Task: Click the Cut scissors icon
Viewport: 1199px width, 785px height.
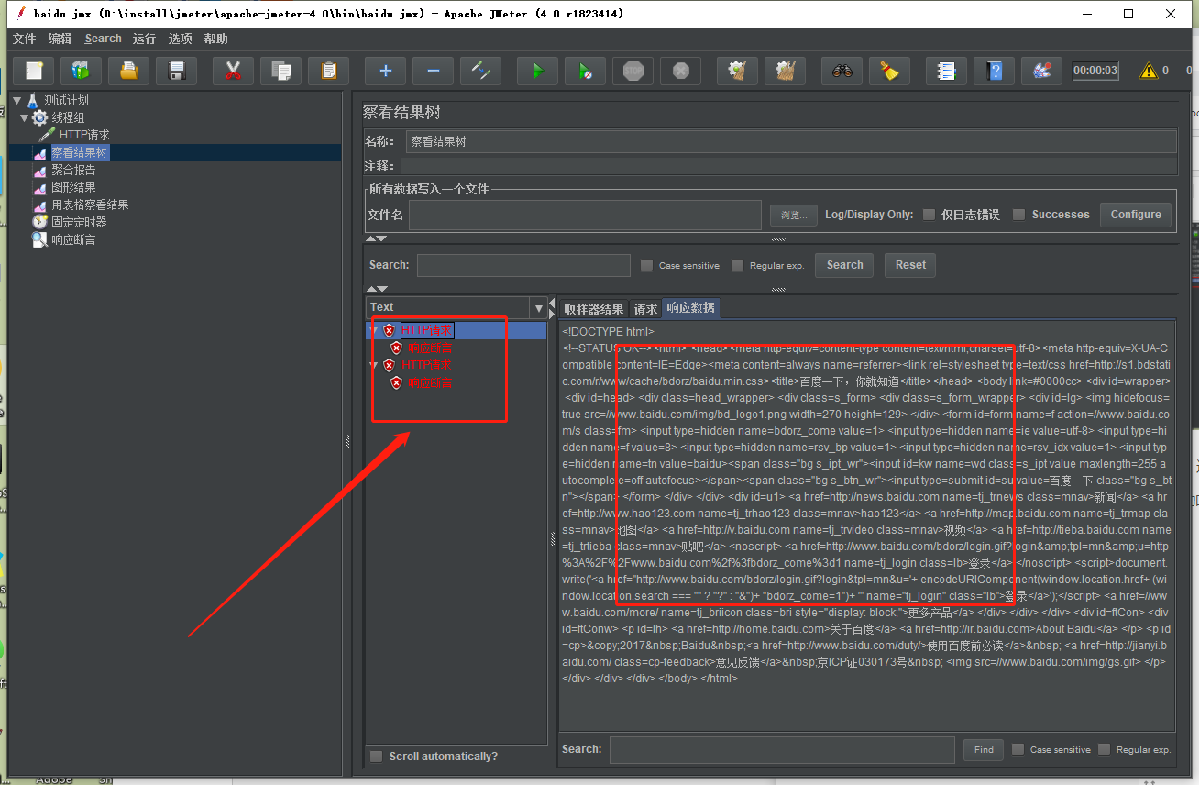Action: pos(233,71)
